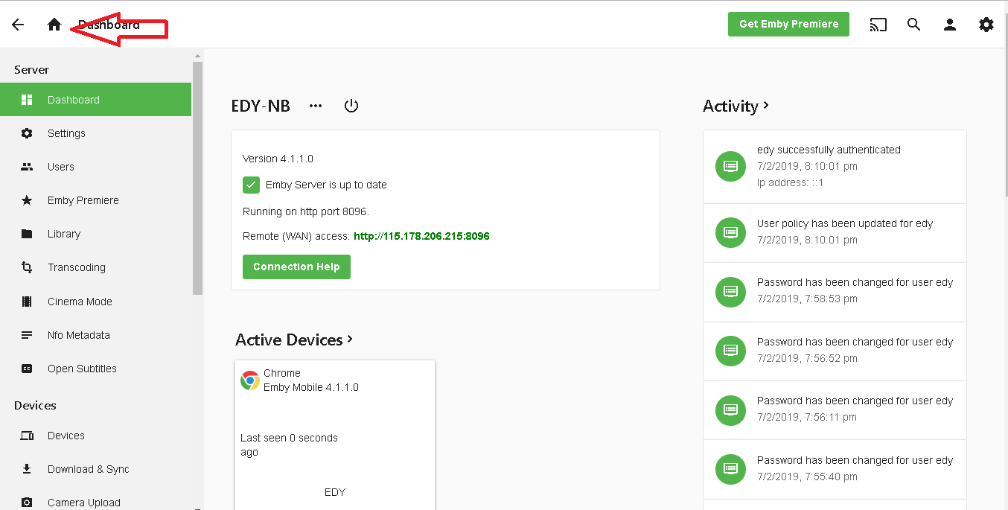
Task: Click the Get Emby Premiere button
Action: (x=788, y=24)
